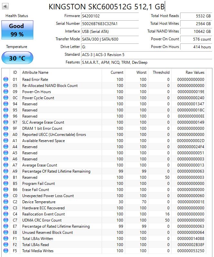Click the Threshold column header
Screen dimensions: 214x257
tap(161, 72)
